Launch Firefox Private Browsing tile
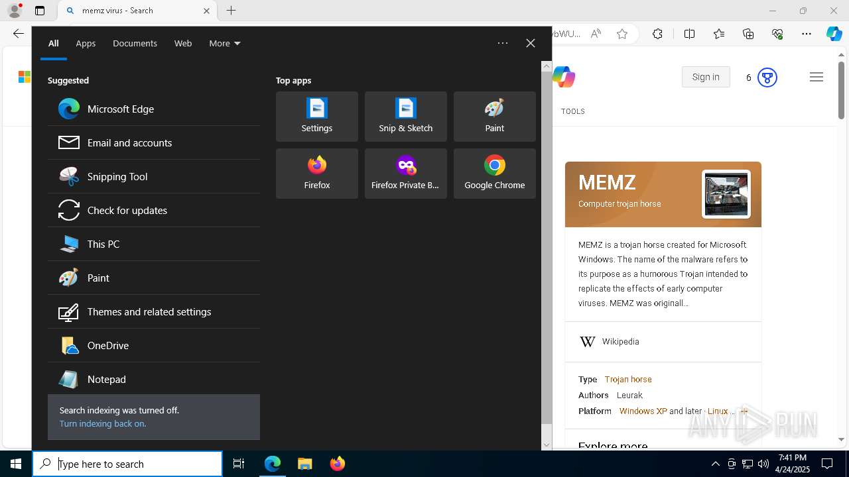849x477 pixels. point(406,174)
